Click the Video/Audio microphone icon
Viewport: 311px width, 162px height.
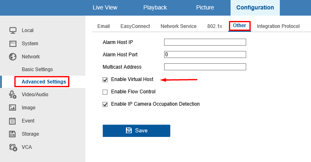13,95
